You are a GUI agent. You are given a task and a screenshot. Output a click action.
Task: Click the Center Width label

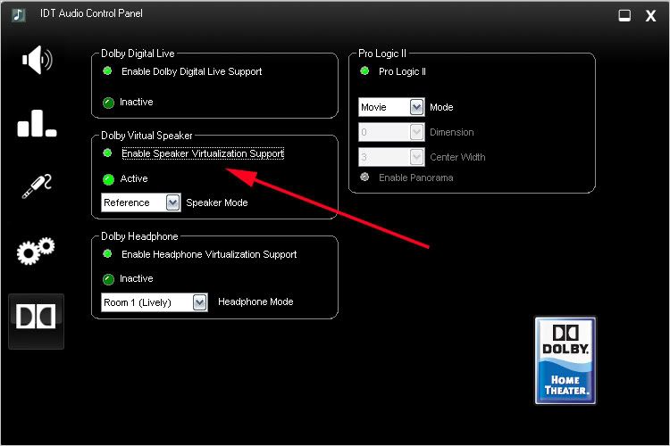(457, 157)
